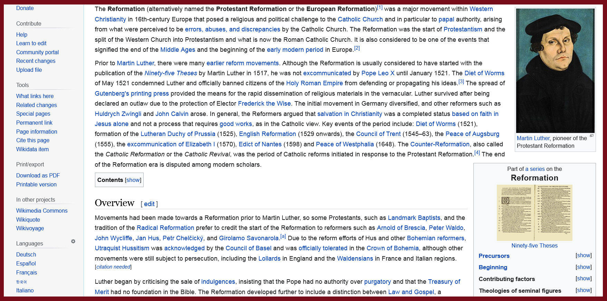Open the Help page

click(x=22, y=35)
